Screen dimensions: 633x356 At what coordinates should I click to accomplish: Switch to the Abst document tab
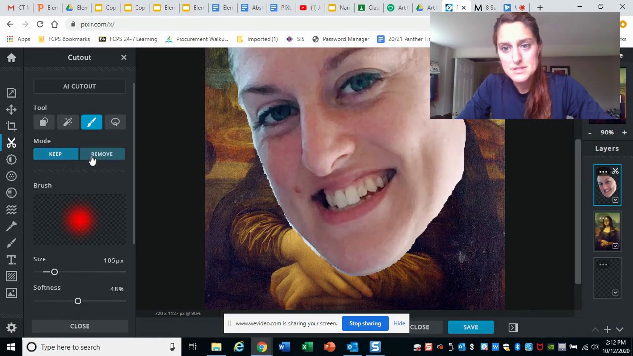click(252, 8)
